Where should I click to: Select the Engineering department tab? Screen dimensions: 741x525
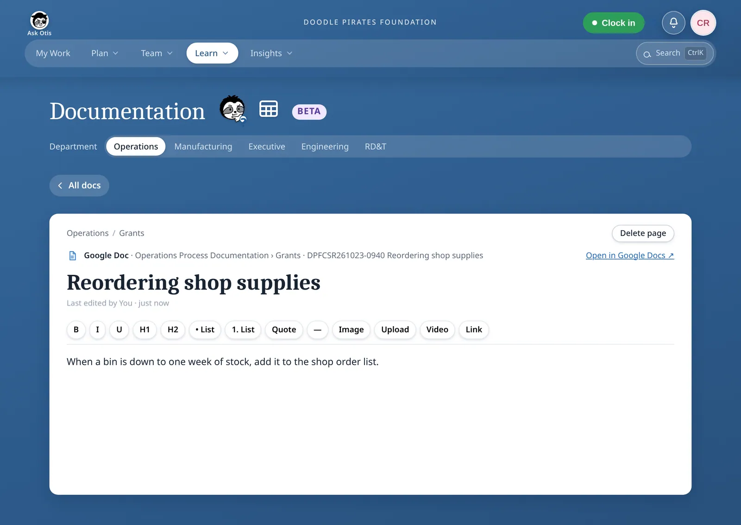click(x=325, y=146)
